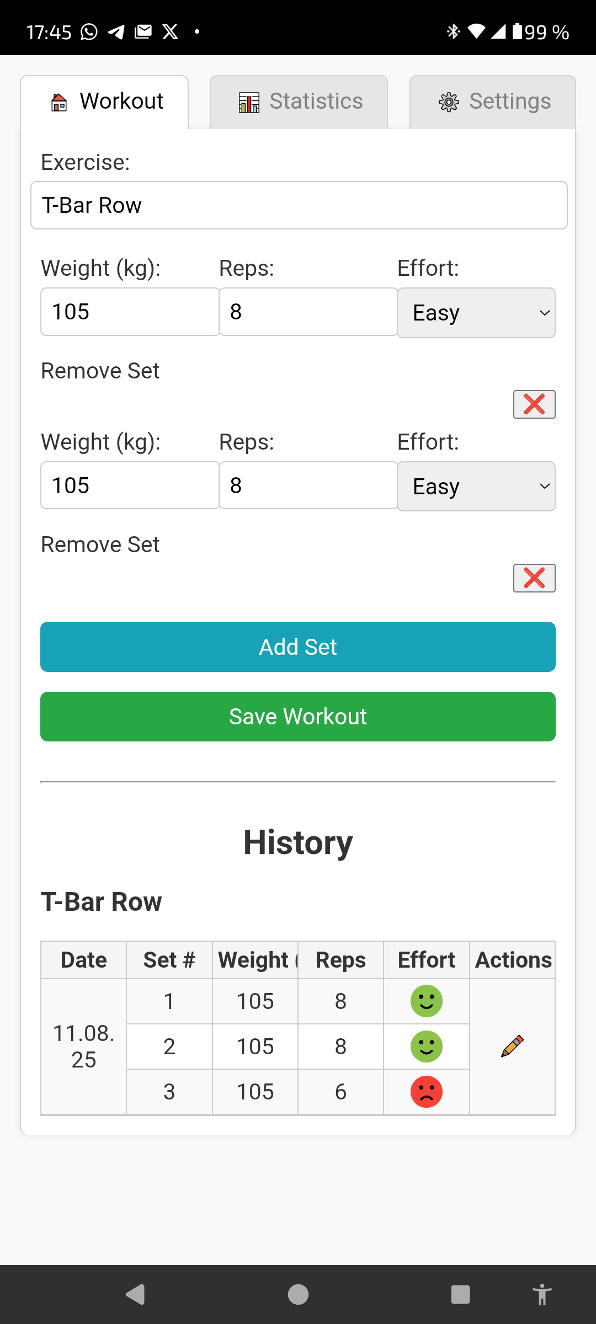The image size is (596, 1324).
Task: Click the first set's Weight field
Action: tap(130, 312)
